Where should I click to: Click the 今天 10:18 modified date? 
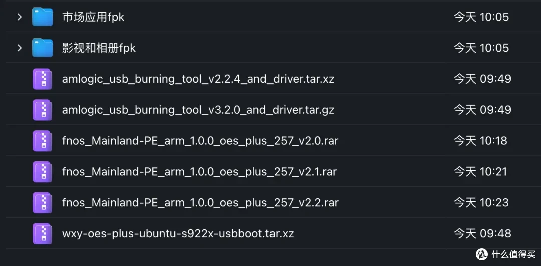pos(480,141)
